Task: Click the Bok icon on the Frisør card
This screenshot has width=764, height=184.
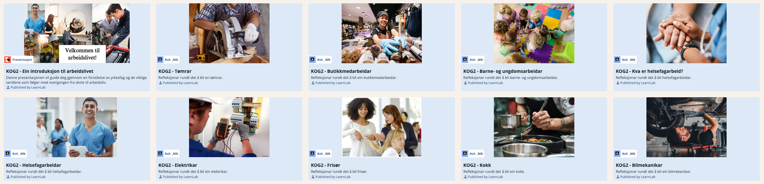Action: coord(313,154)
